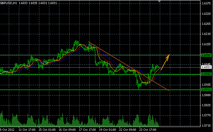Click the 1.6045 price scale value
The width and height of the screenshot is (213, 132).
pos(206,64)
